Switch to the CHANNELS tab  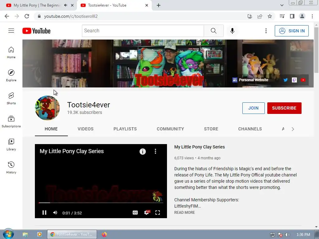point(250,129)
